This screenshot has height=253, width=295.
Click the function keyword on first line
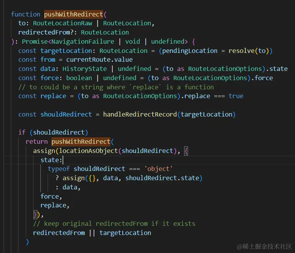pos(26,14)
